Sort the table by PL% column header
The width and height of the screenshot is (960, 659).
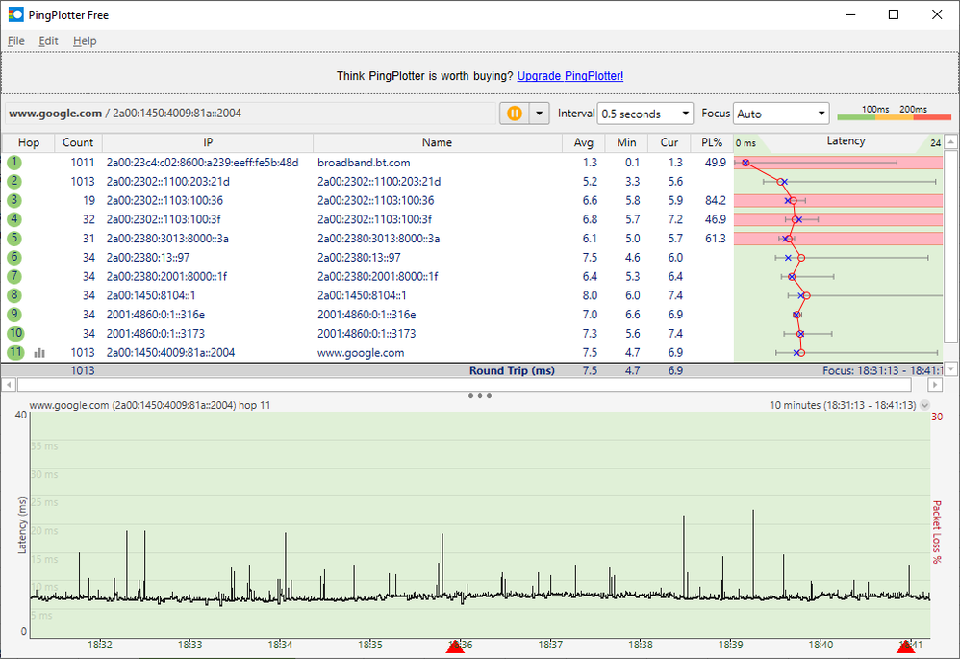pyautogui.click(x=712, y=142)
